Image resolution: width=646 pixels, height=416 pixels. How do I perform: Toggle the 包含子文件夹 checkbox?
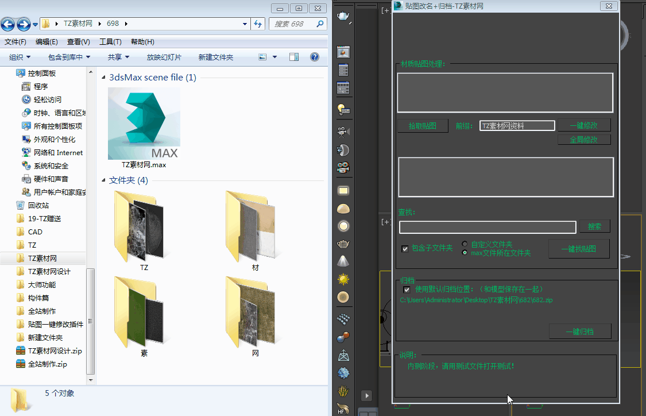coord(405,249)
